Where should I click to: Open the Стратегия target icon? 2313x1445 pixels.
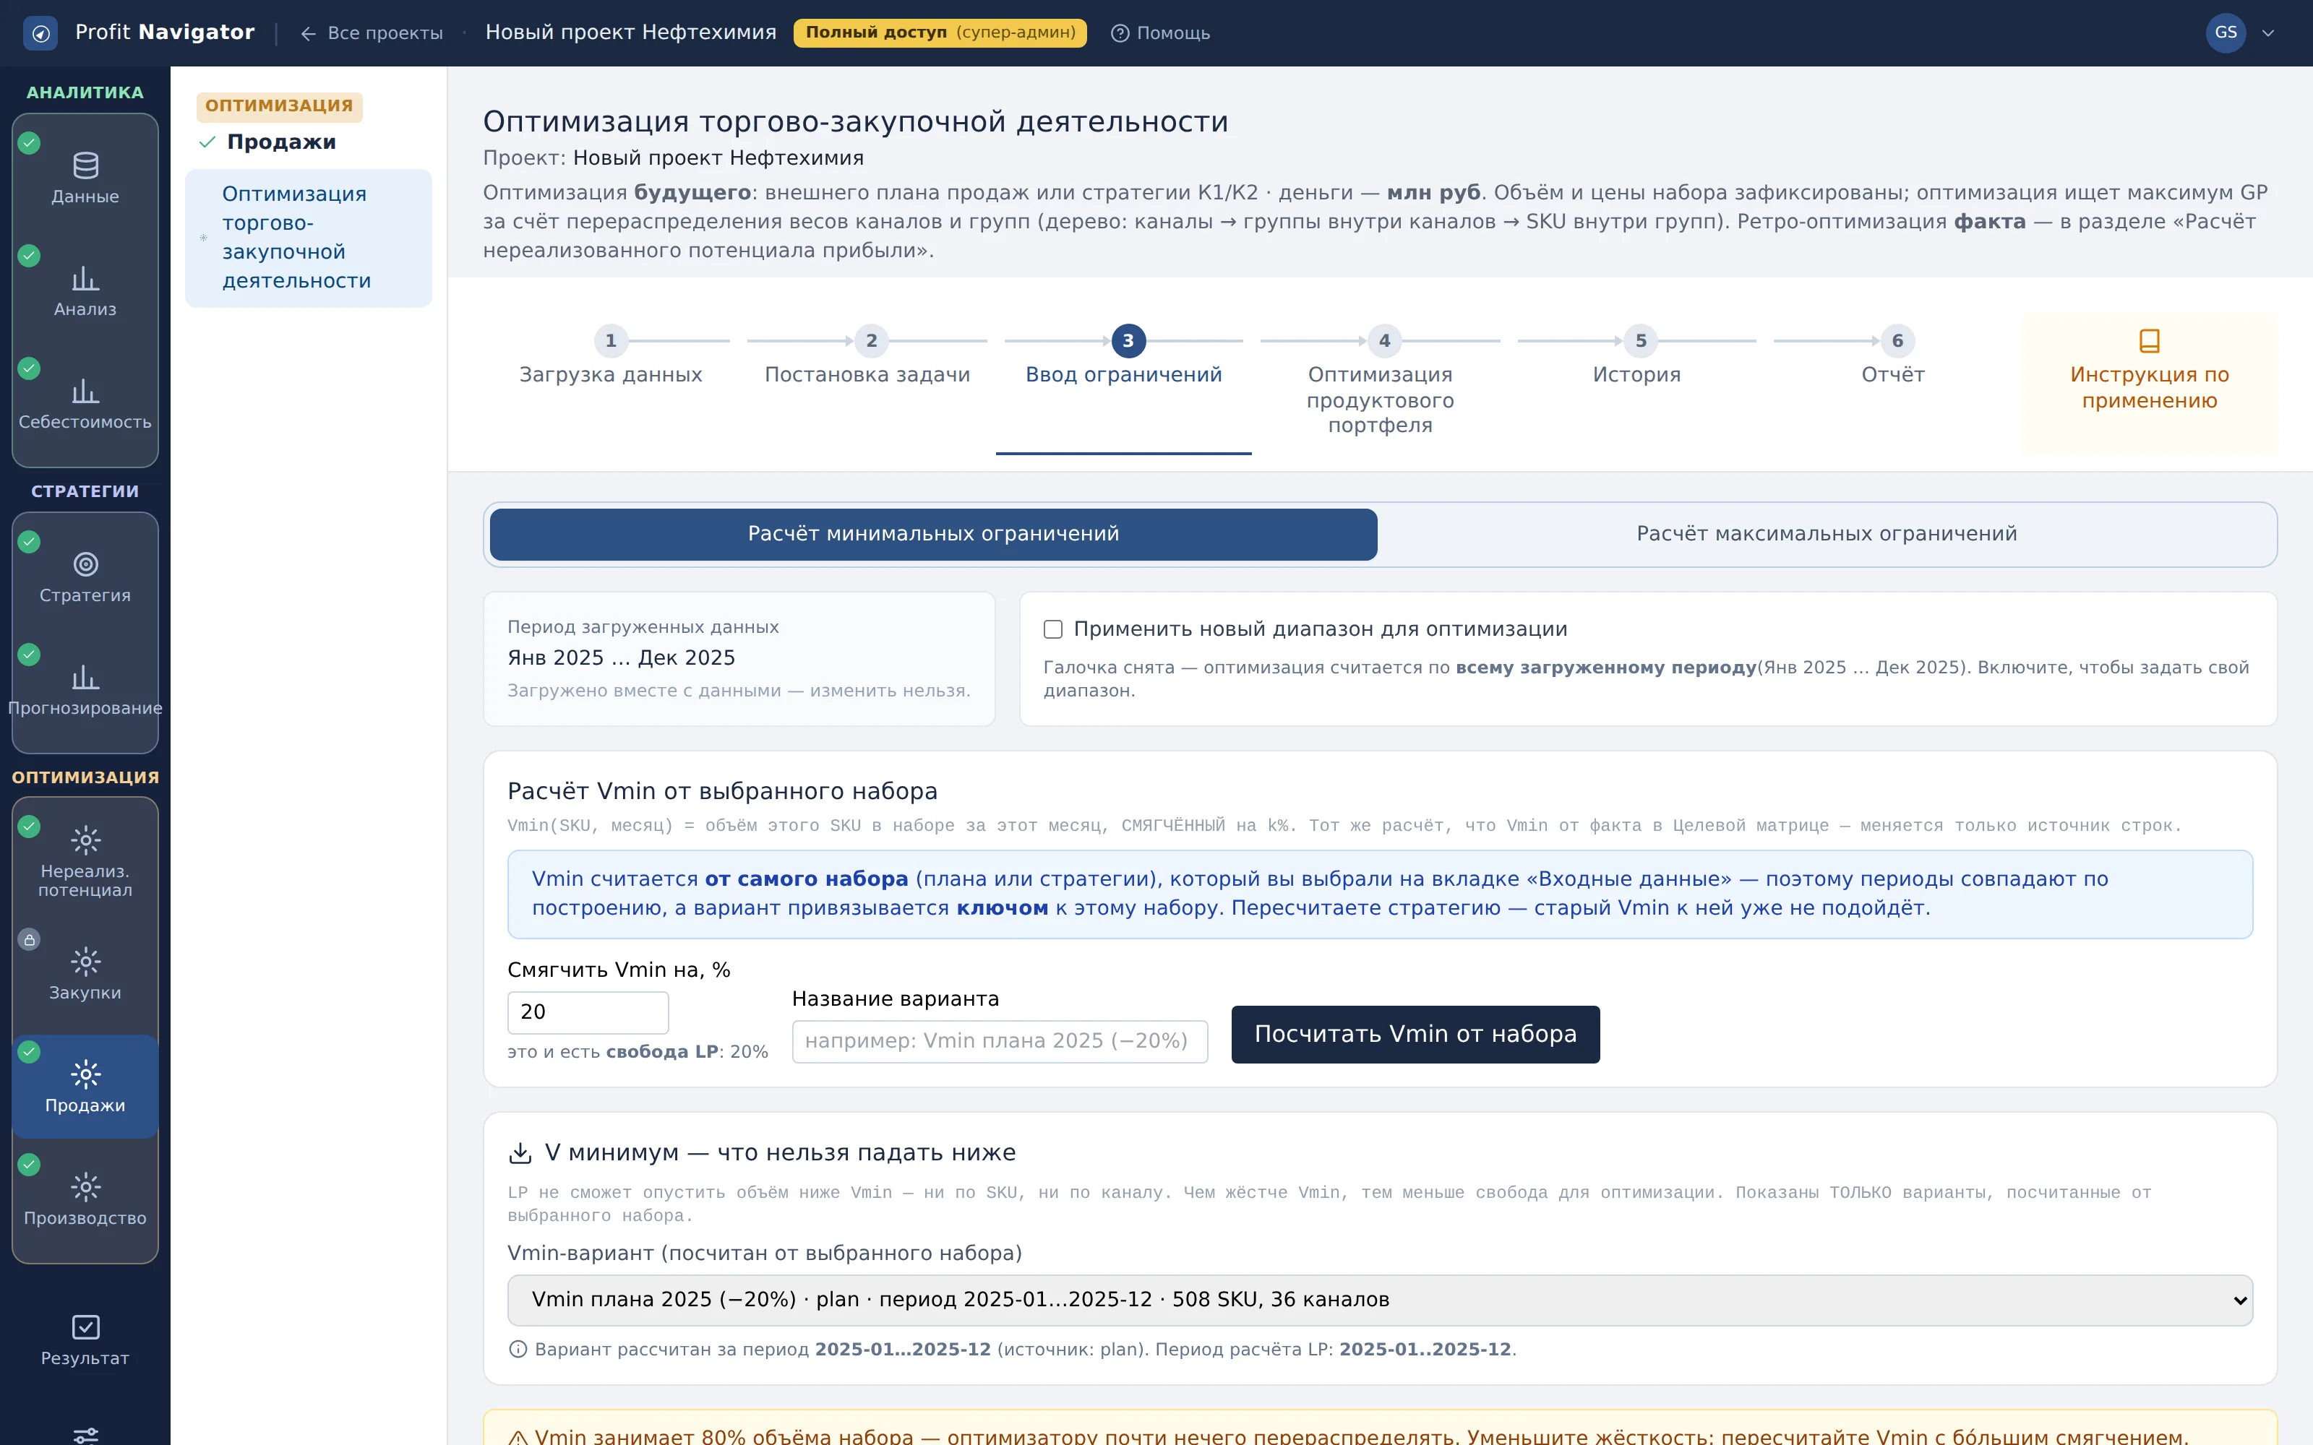[85, 564]
